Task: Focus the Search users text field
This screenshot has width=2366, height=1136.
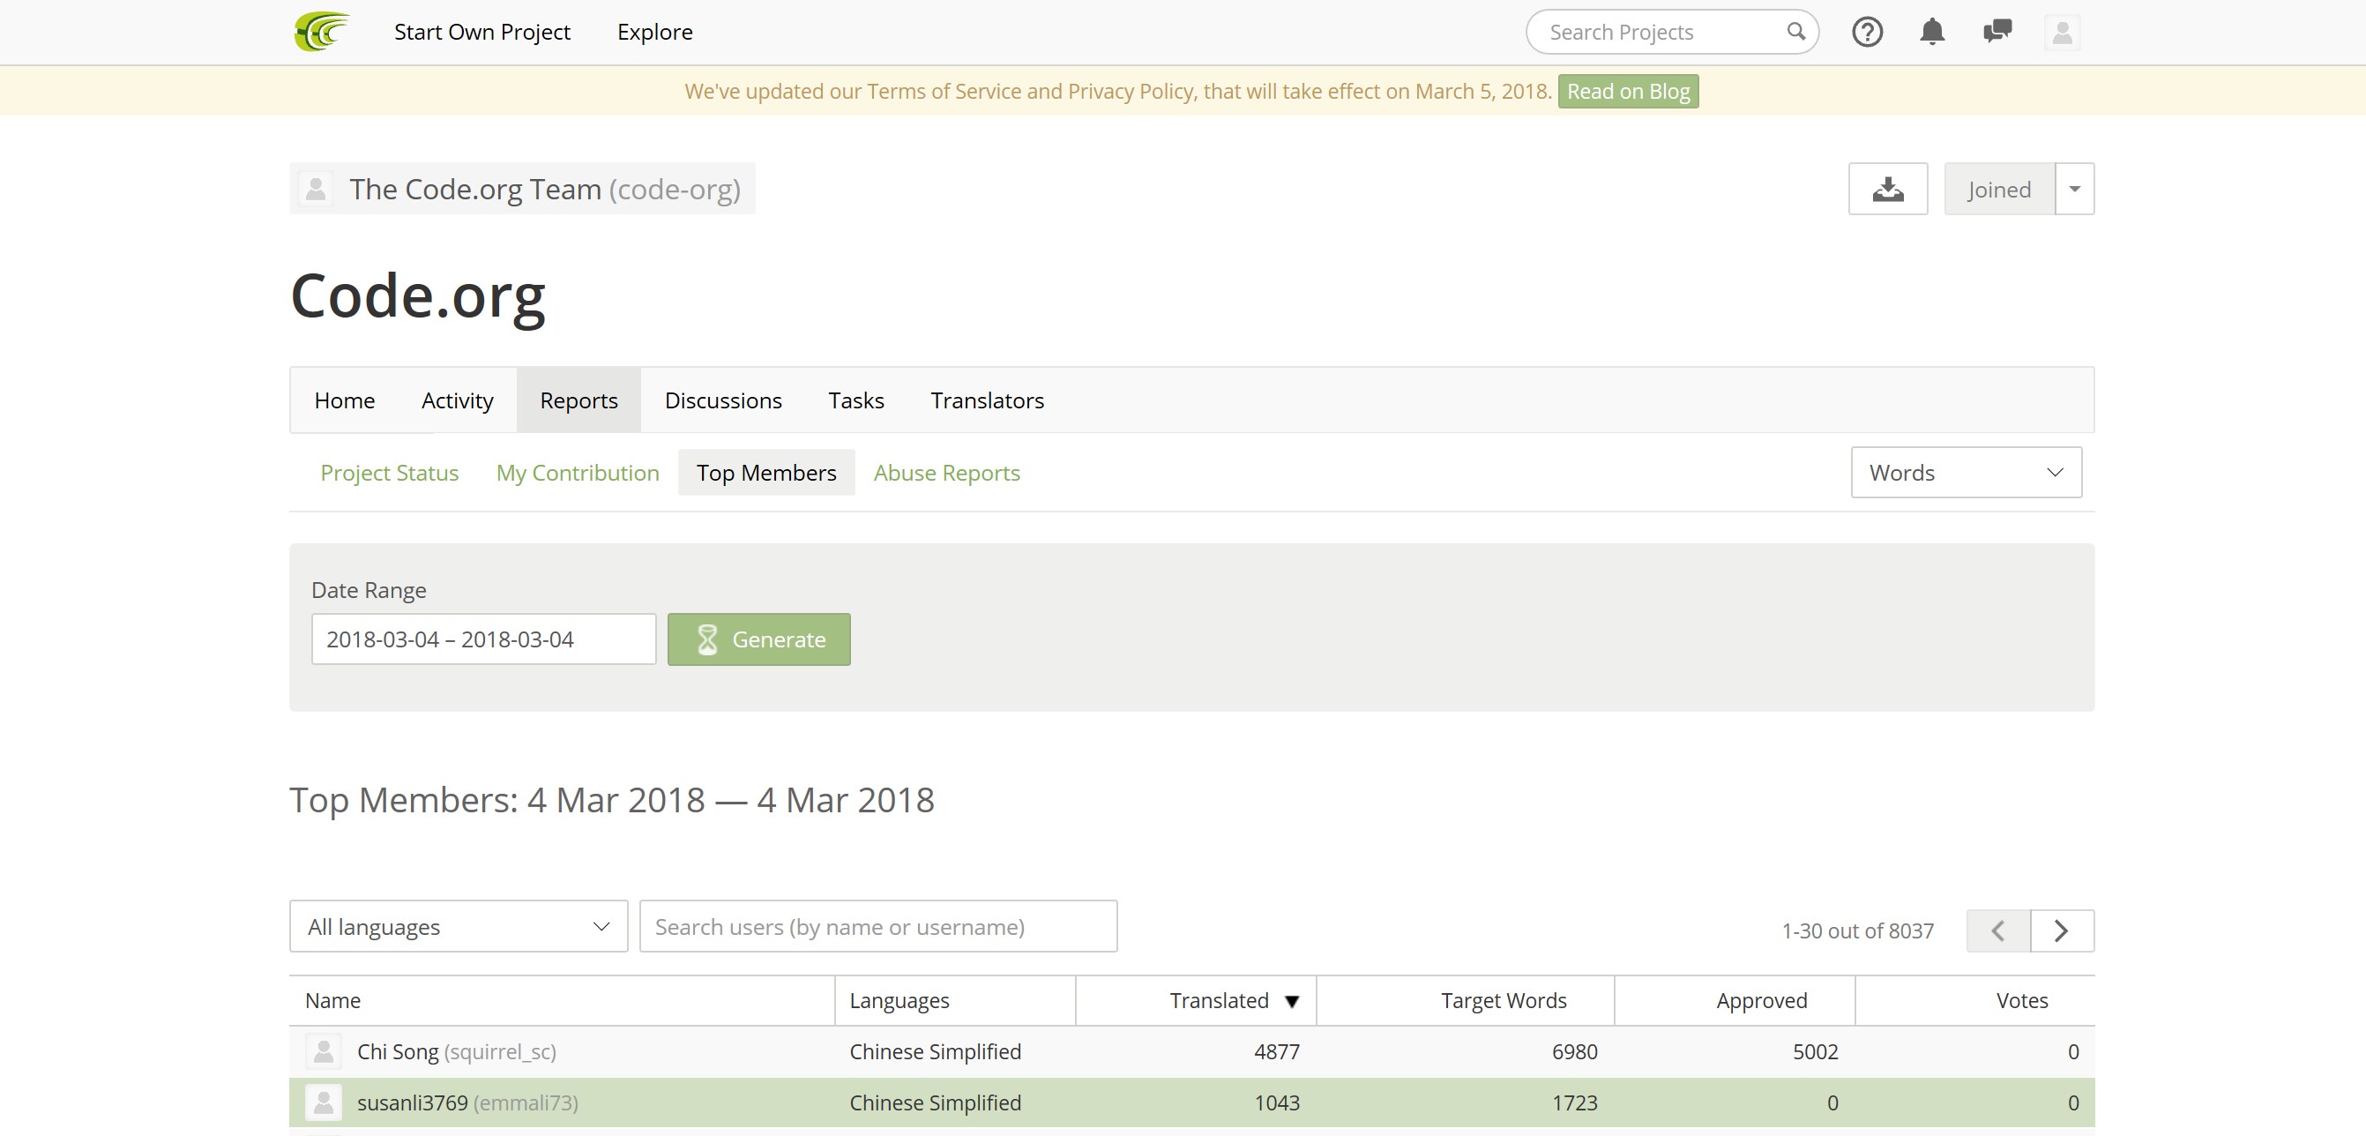Action: click(x=877, y=926)
